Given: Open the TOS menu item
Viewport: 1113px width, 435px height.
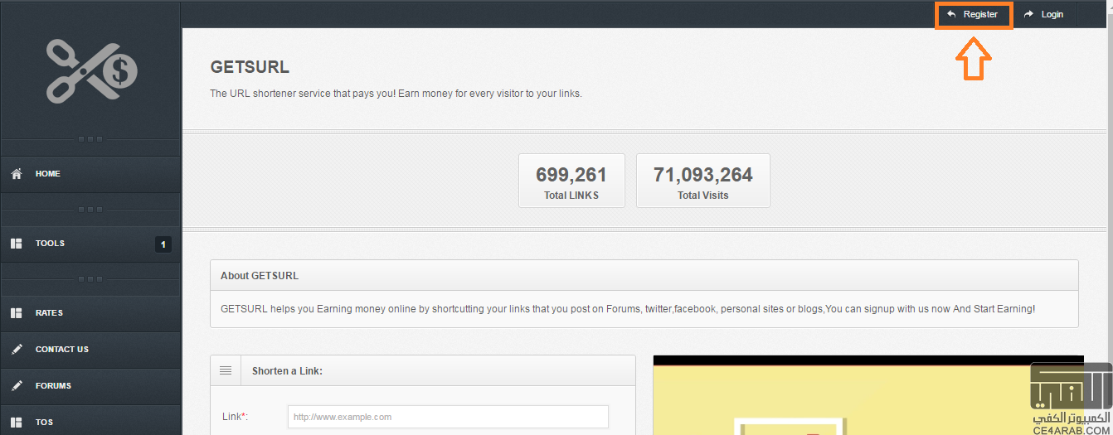Looking at the screenshot, I should pyautogui.click(x=90, y=422).
